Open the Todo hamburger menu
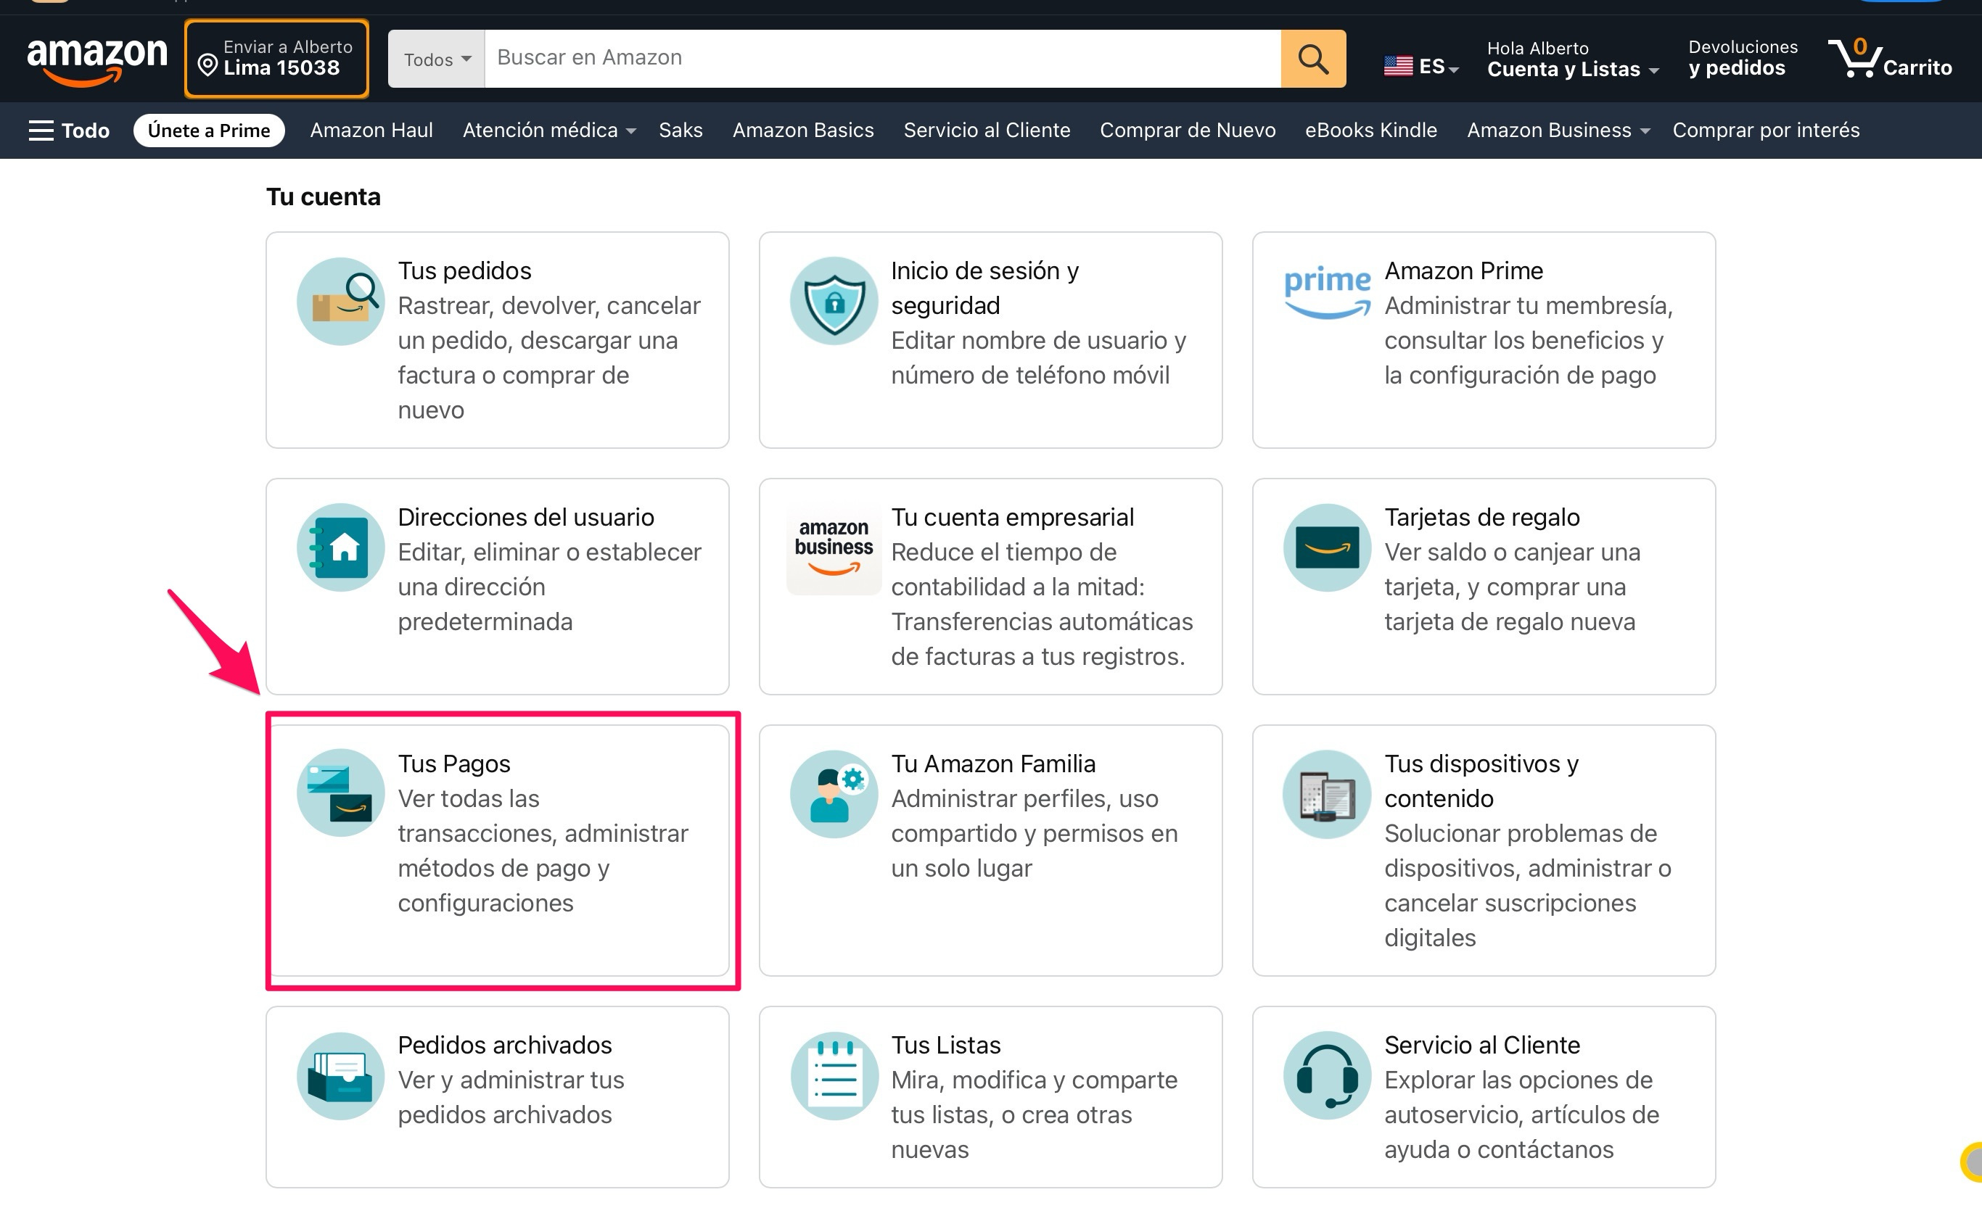The image size is (1982, 1208). 68,131
